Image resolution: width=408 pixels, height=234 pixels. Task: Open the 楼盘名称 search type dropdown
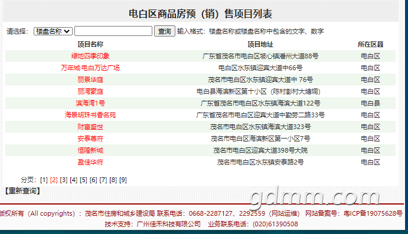[53, 31]
